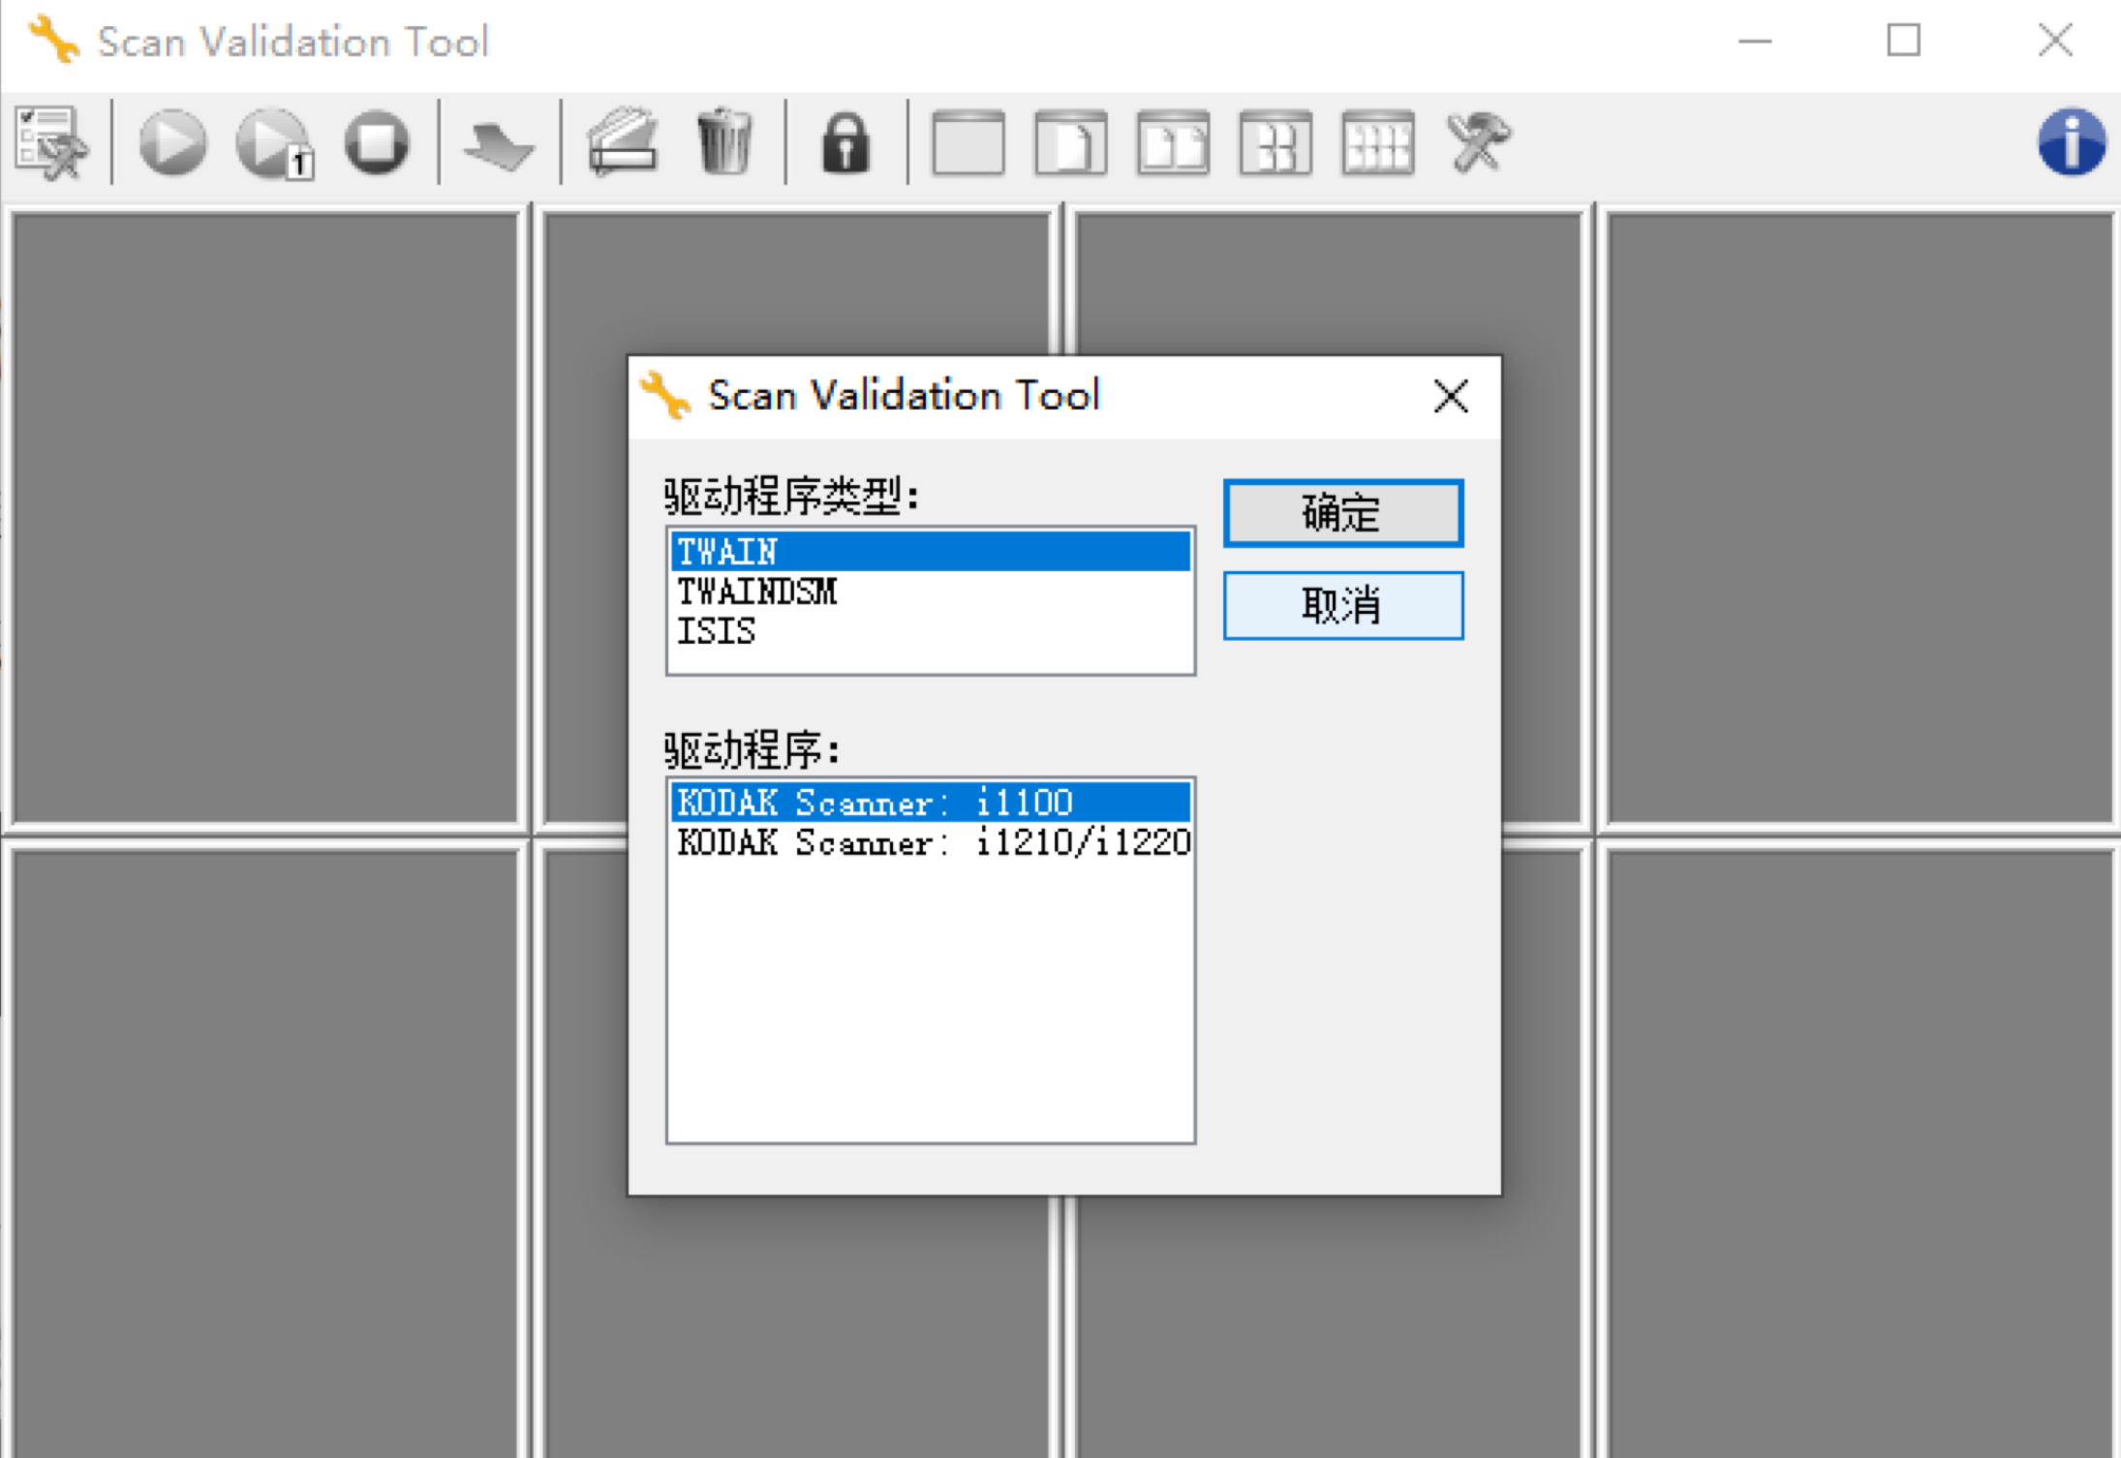Screen dimensions: 2121x1458
Task: Click the bottom-right image preview pane
Action: (x=1860, y=1154)
